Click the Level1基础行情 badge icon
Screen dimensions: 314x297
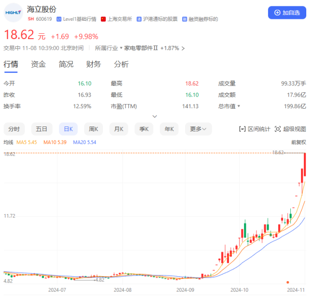[58, 19]
